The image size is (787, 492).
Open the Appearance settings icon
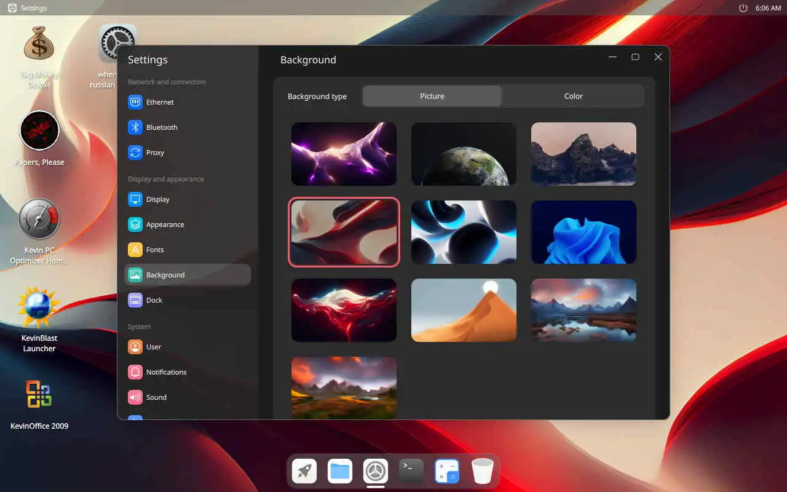[135, 224]
